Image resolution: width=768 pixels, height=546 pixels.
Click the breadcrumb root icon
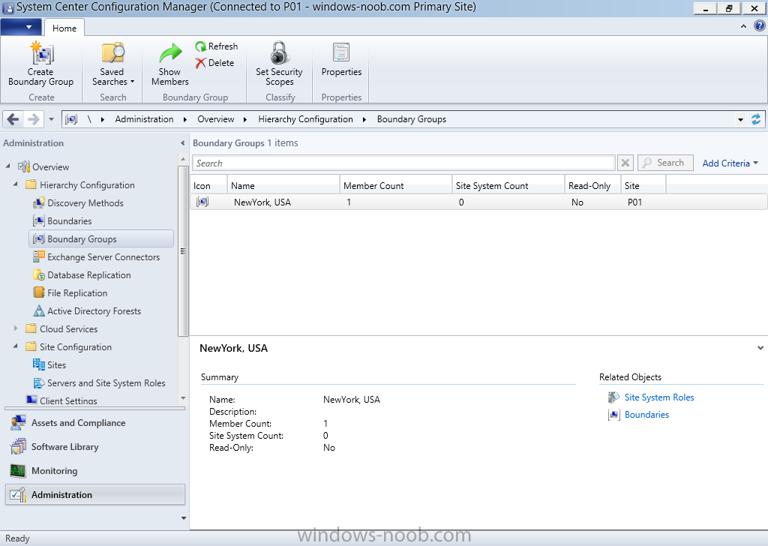point(71,119)
